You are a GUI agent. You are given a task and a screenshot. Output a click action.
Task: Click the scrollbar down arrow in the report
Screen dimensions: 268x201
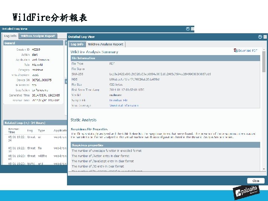[x=264, y=169]
